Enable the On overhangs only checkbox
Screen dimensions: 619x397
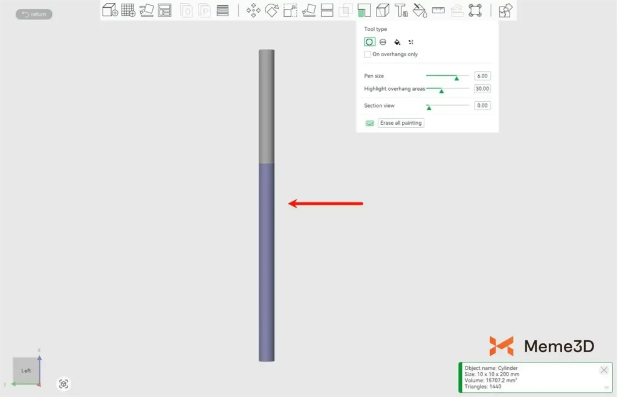coord(368,54)
